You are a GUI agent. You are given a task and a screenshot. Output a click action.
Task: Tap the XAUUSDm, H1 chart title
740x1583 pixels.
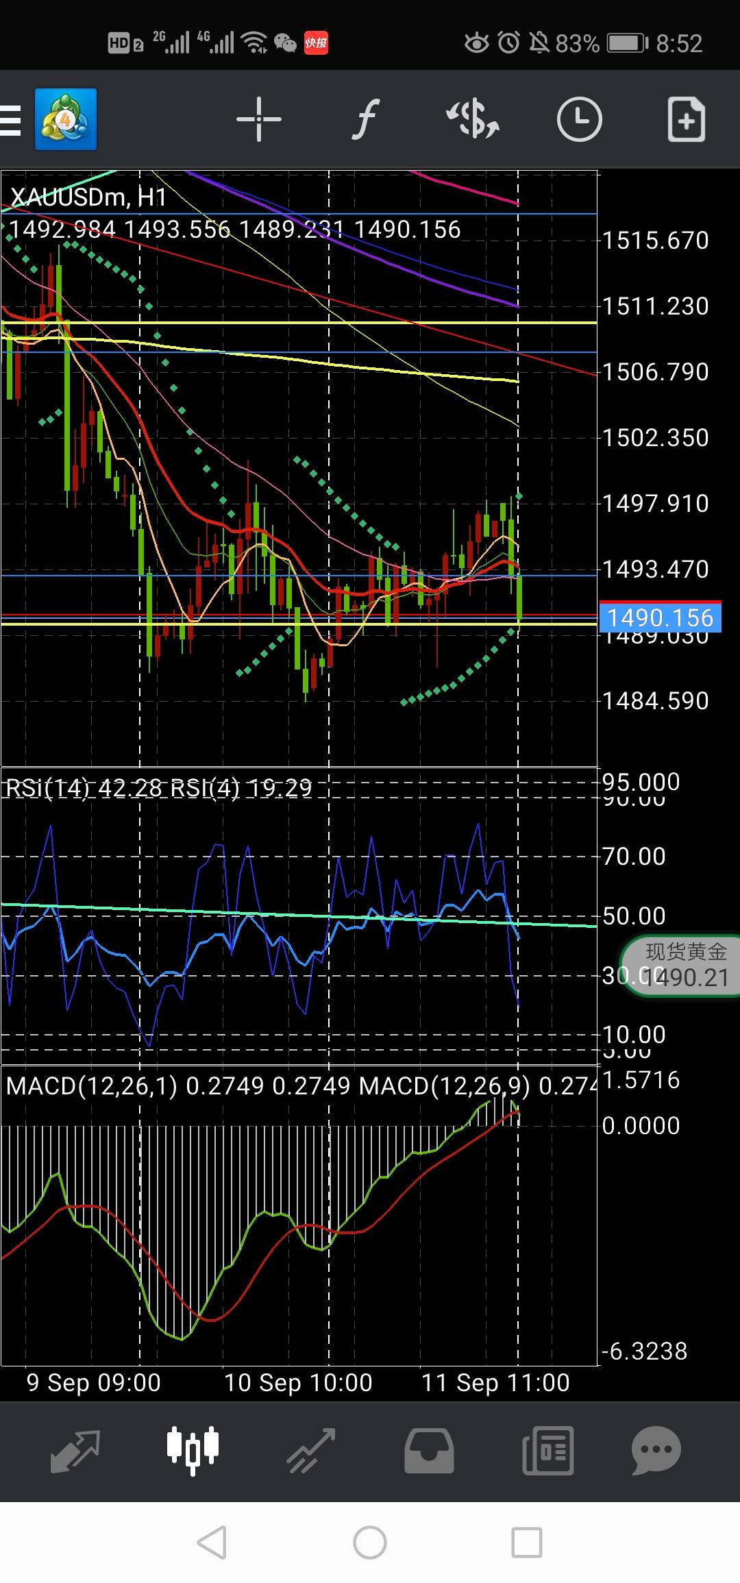click(x=88, y=198)
